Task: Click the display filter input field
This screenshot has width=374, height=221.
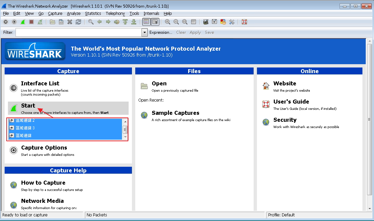Action: [78, 32]
